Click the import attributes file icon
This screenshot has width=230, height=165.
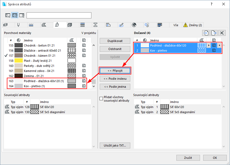click(206, 33)
